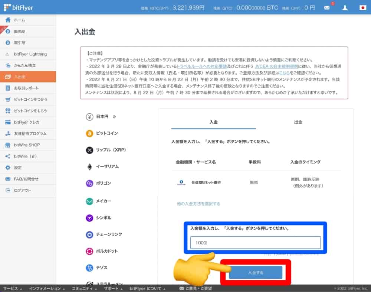Switch to the 出金 tab

[x=298, y=122]
